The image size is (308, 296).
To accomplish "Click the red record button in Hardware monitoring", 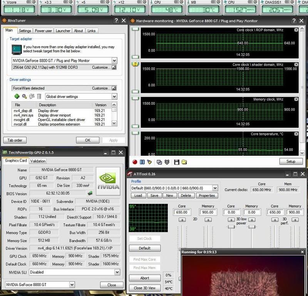I will (135, 162).
